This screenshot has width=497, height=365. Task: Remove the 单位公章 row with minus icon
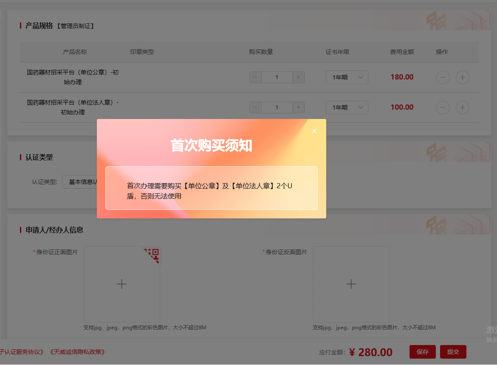pos(443,77)
